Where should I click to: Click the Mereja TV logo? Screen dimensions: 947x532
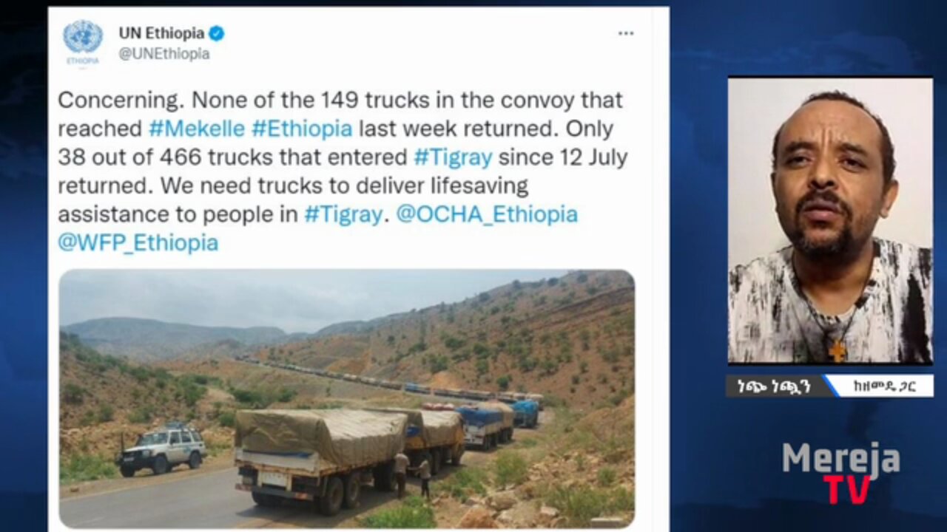click(x=841, y=472)
